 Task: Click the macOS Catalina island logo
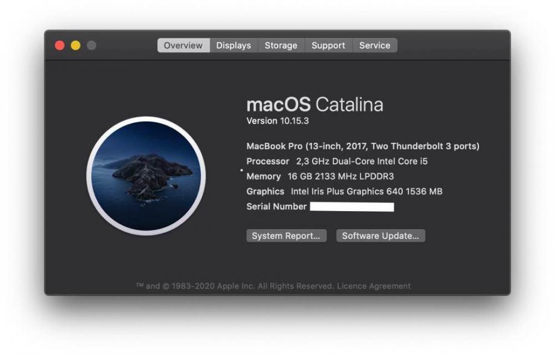click(x=146, y=176)
